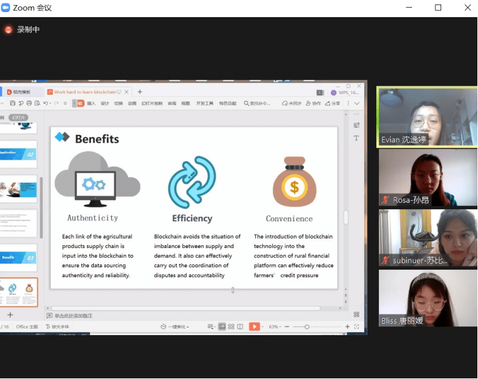Click the fit-to-window icon beside zoom
This screenshot has height=379, width=478.
point(357,326)
